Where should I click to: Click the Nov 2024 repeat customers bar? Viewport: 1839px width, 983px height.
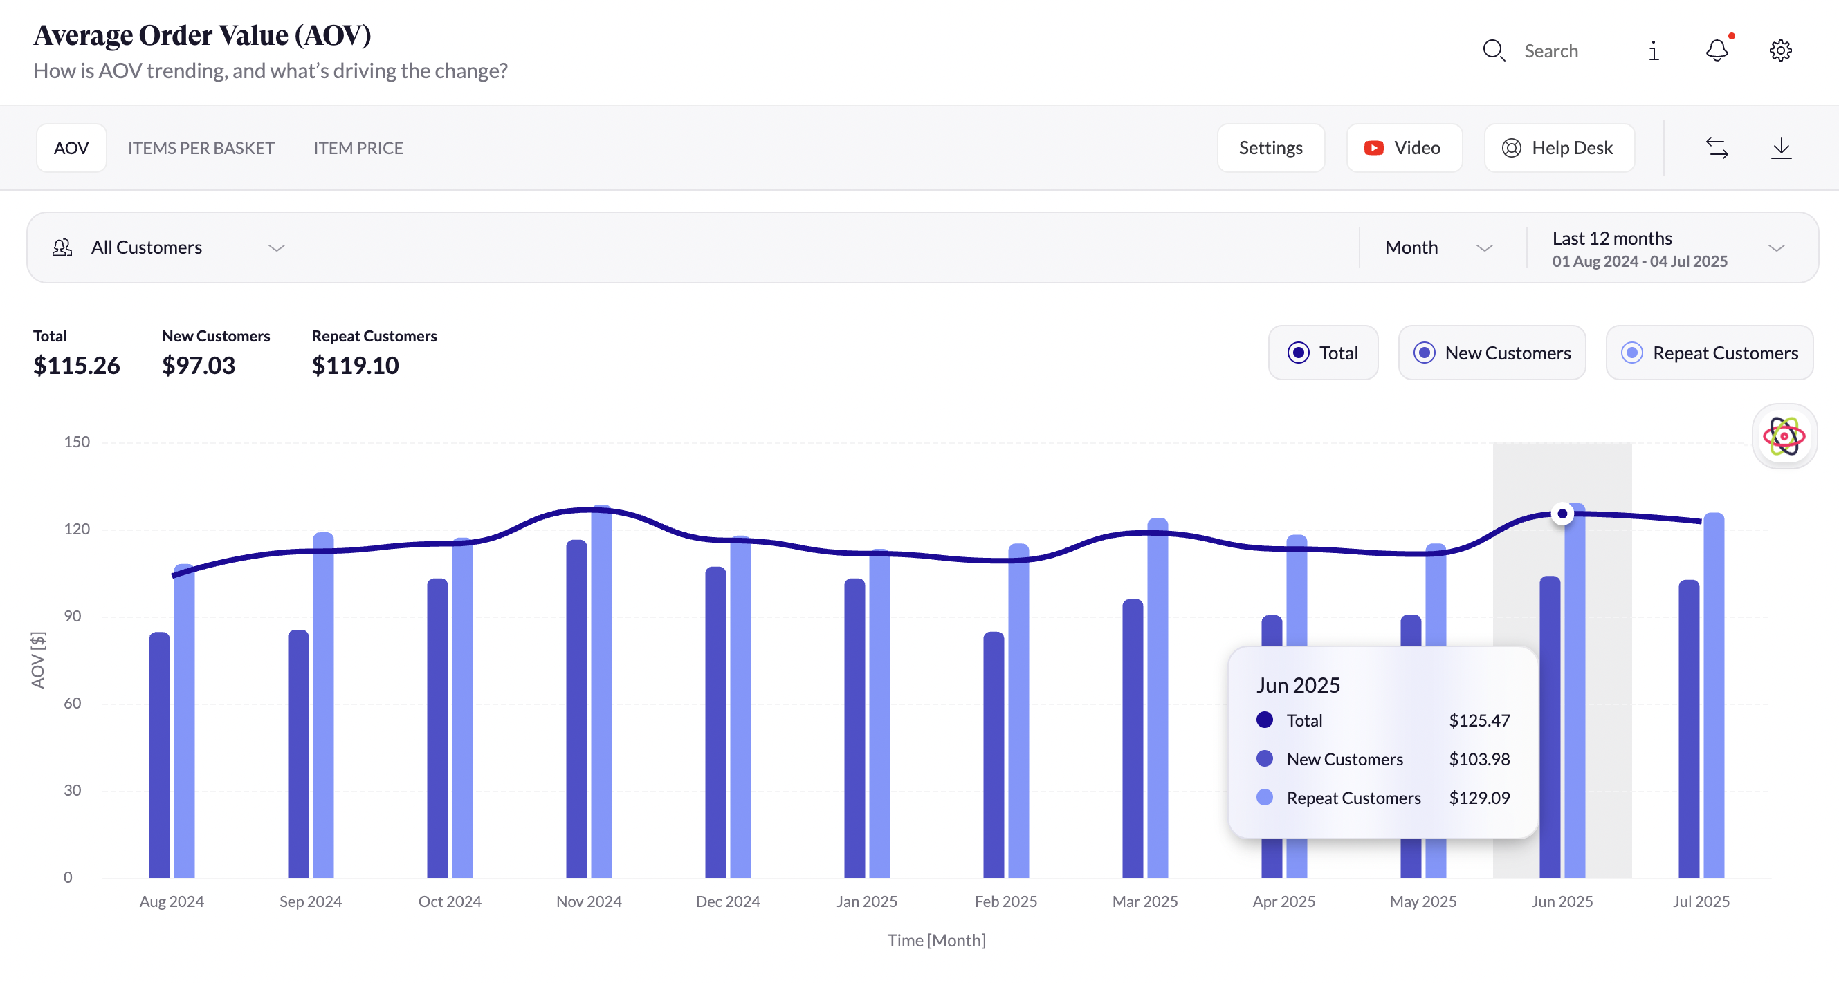tap(601, 692)
